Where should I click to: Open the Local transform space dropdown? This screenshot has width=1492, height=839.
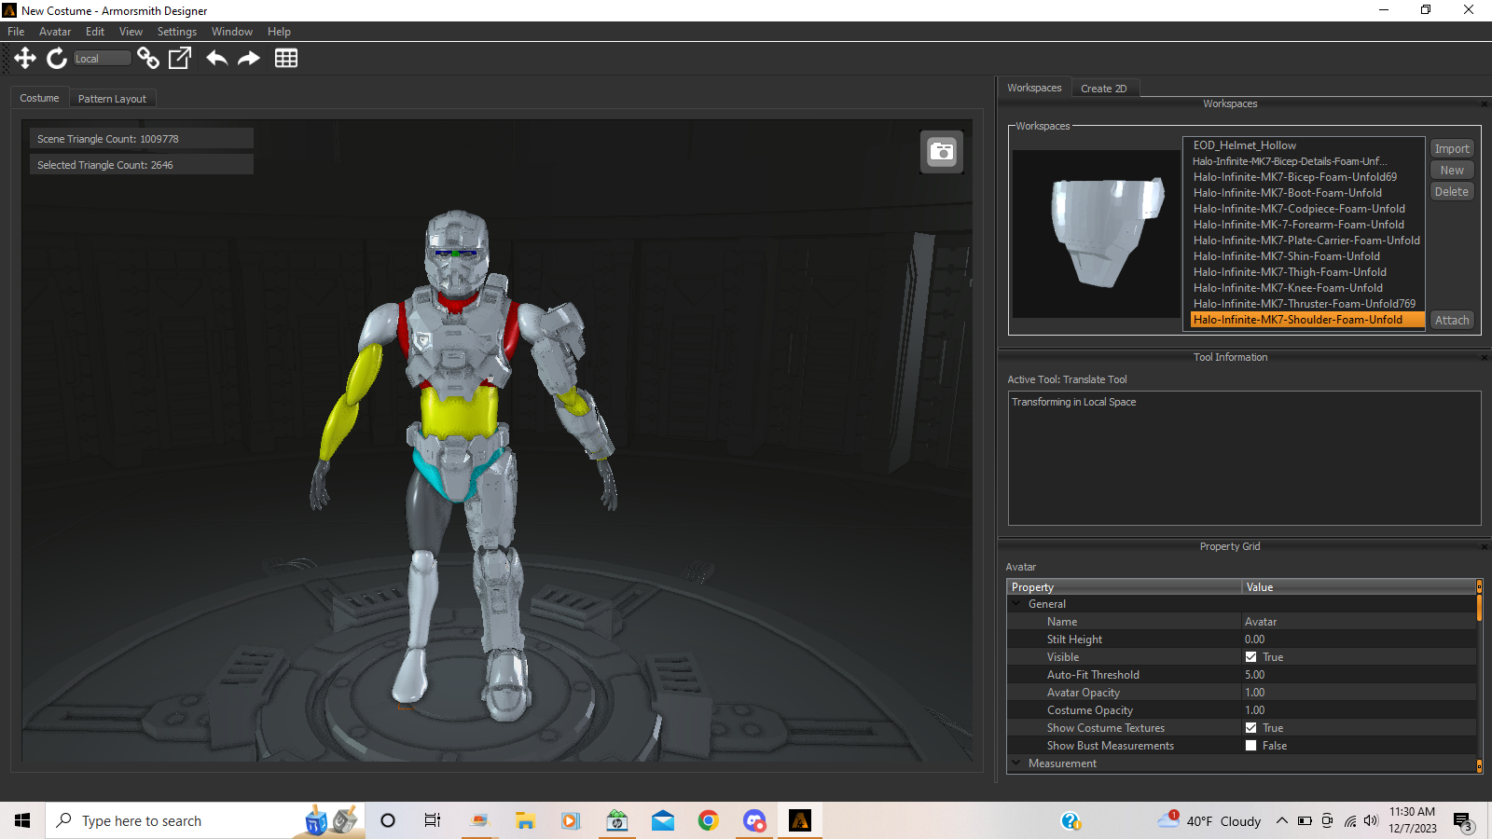102,59
